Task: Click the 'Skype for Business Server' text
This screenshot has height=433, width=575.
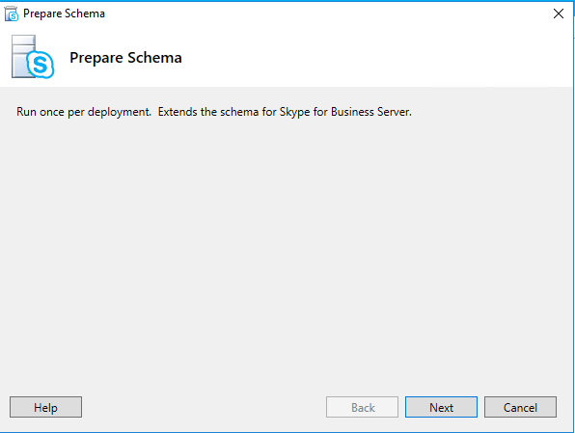Action: point(344,112)
